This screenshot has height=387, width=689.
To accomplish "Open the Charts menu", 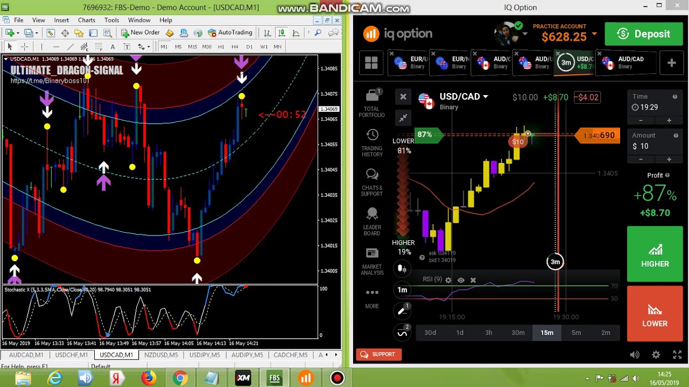I will click(x=87, y=20).
